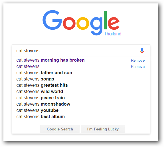This screenshot has width=164, height=147.
Task: Select 'cat stevens best album' suggestion
Action: click(x=81, y=117)
